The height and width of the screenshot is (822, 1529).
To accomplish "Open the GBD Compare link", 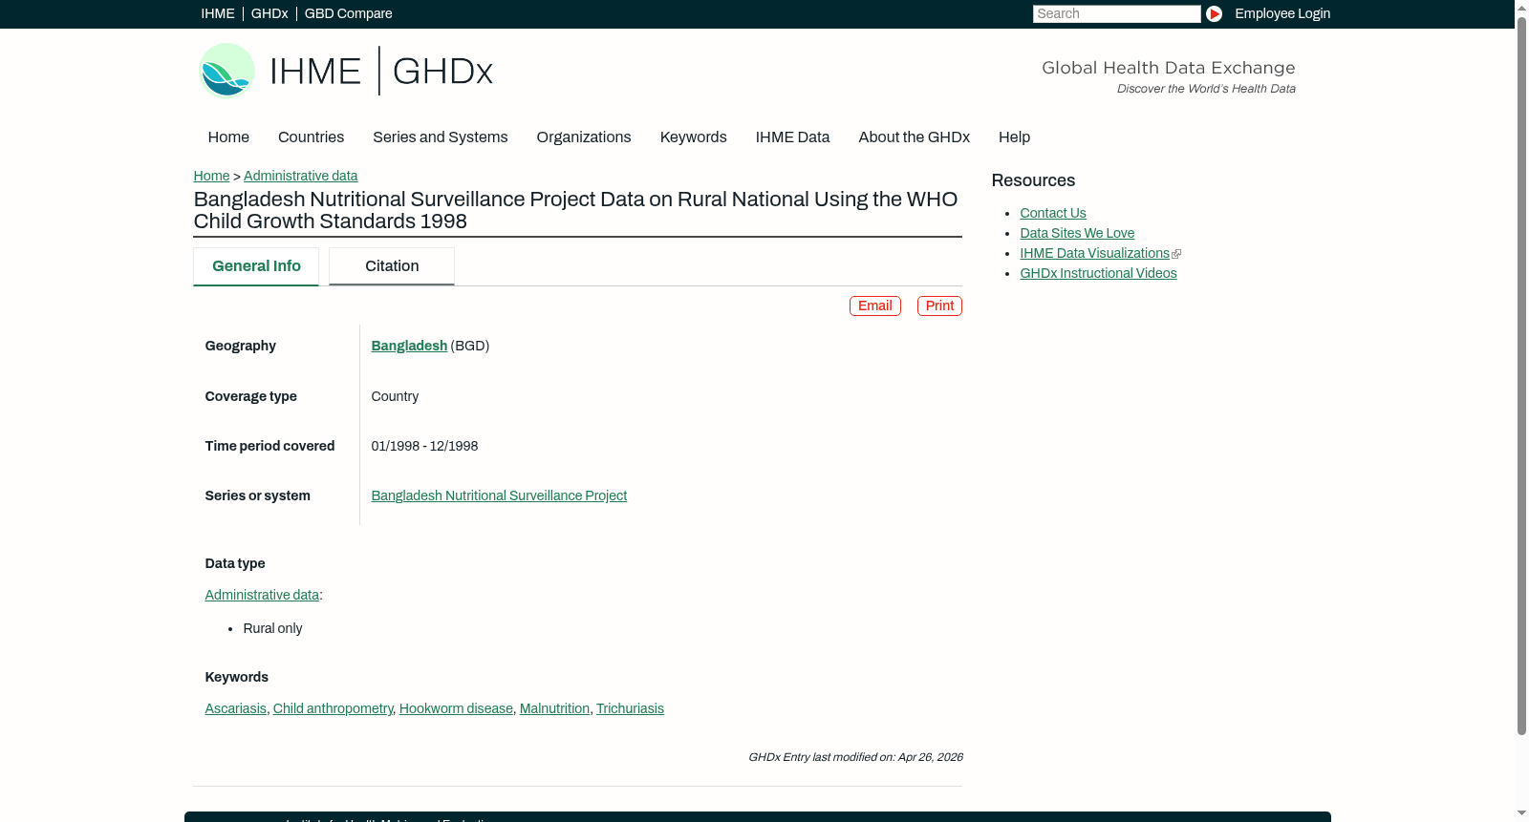I will point(349,13).
